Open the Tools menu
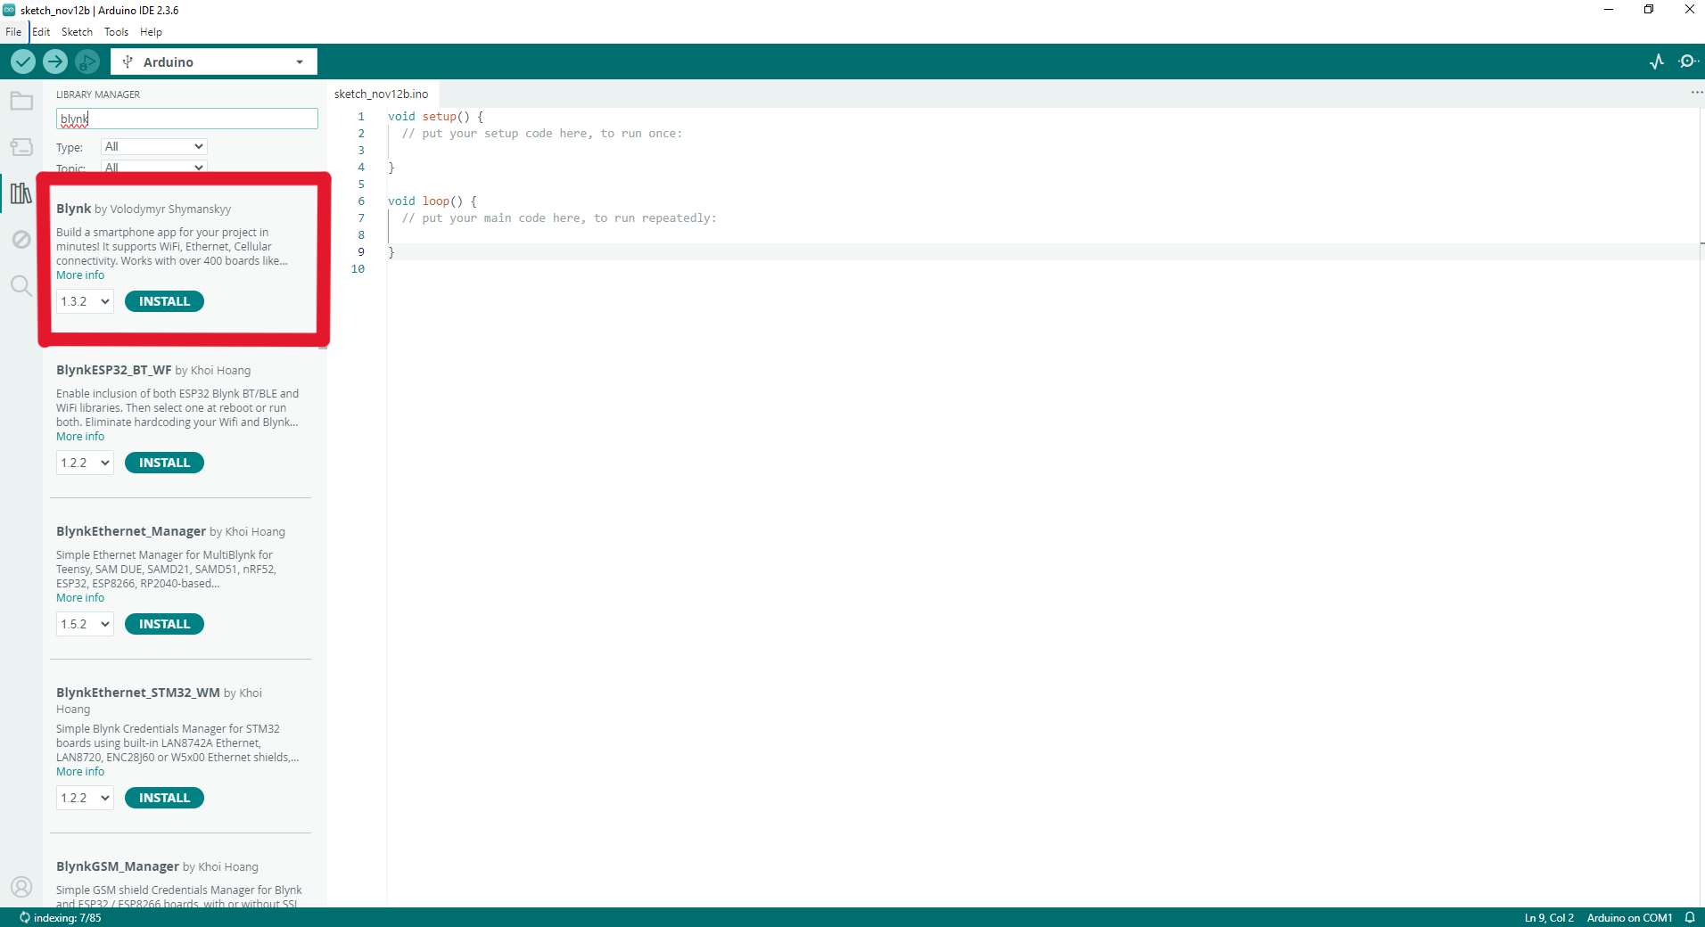The width and height of the screenshot is (1705, 927). click(x=116, y=32)
